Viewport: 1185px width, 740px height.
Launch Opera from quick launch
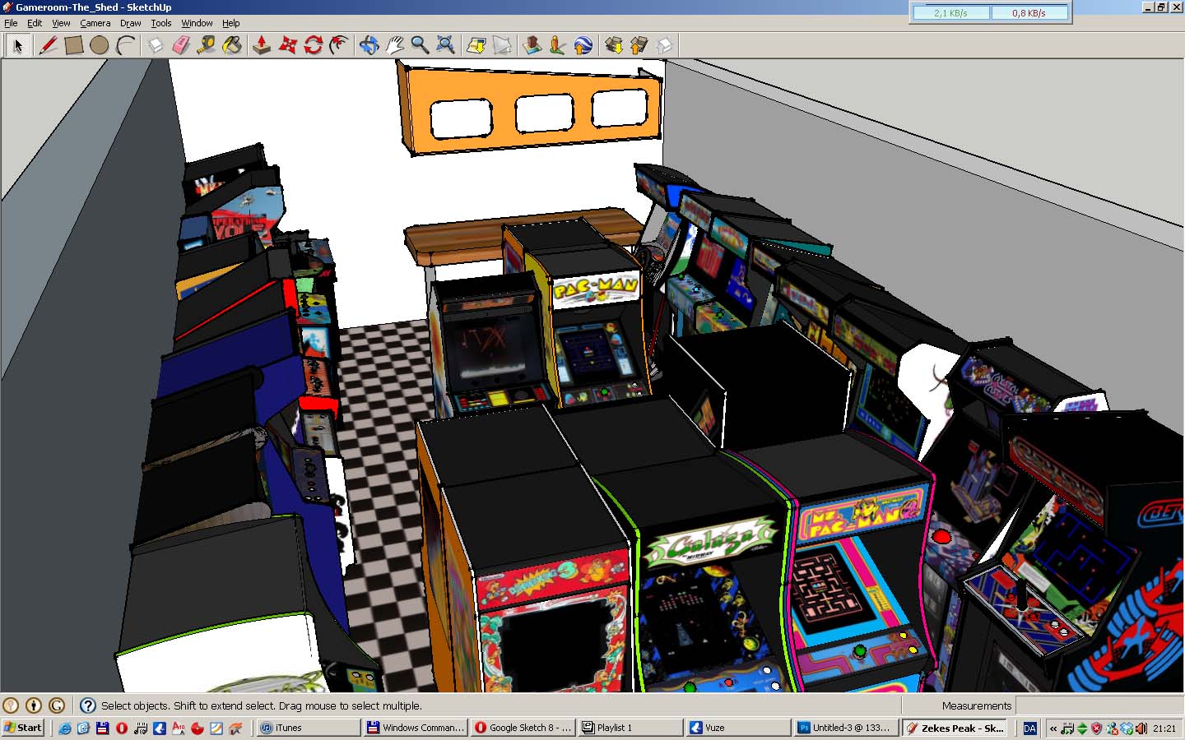121,728
